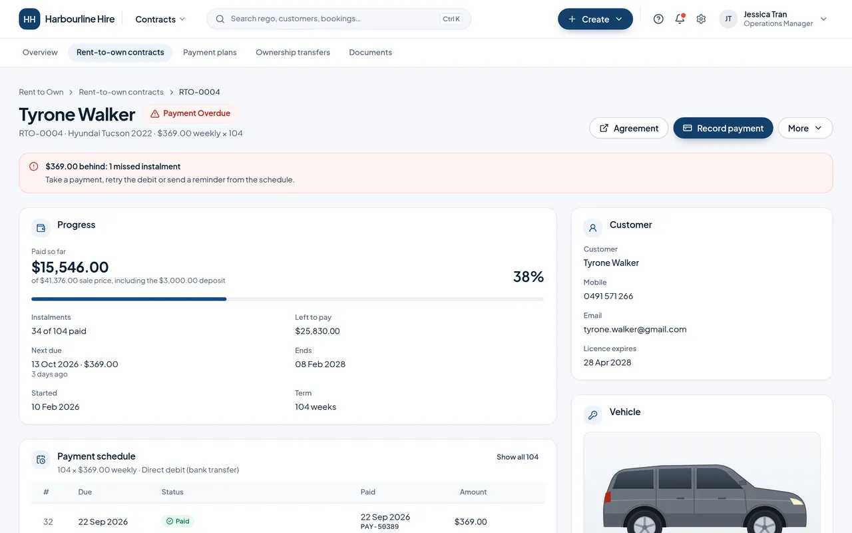Click the Status column header

[x=172, y=492]
